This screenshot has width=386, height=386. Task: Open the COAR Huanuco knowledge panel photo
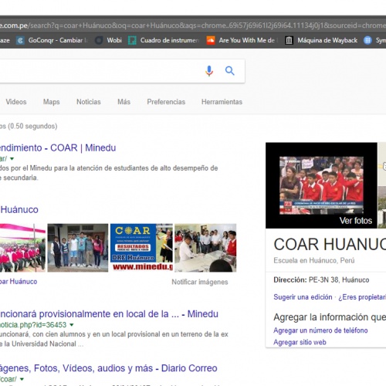click(x=321, y=185)
